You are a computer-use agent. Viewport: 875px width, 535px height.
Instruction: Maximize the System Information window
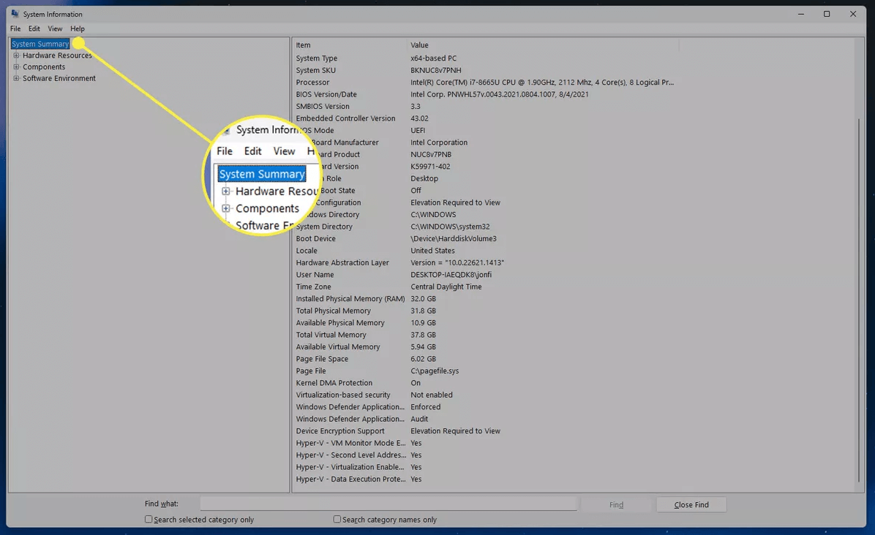point(827,14)
